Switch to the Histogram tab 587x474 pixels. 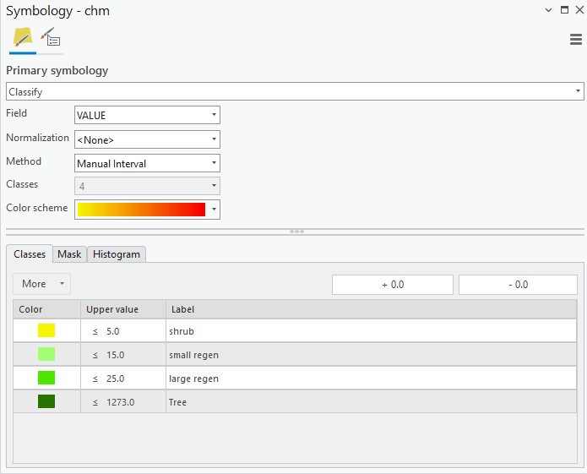point(117,254)
